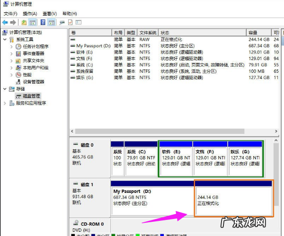
Task: Click the disk view scroll up arrow
Action: coord(276,140)
